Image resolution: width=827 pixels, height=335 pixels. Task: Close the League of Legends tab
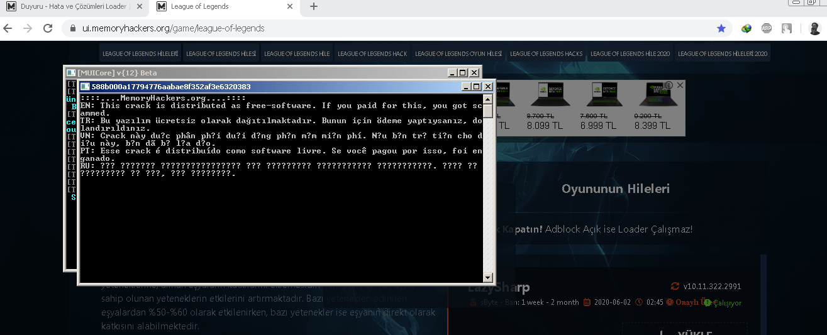[289, 7]
